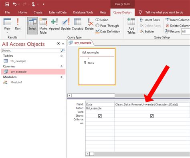
Task: Switch to Crosstab query type
Action: pos(77,24)
